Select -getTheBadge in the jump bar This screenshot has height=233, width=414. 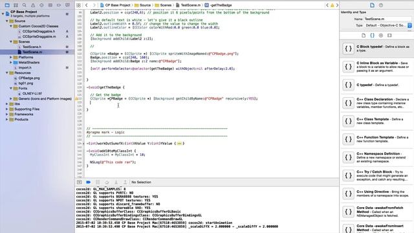(x=219, y=5)
